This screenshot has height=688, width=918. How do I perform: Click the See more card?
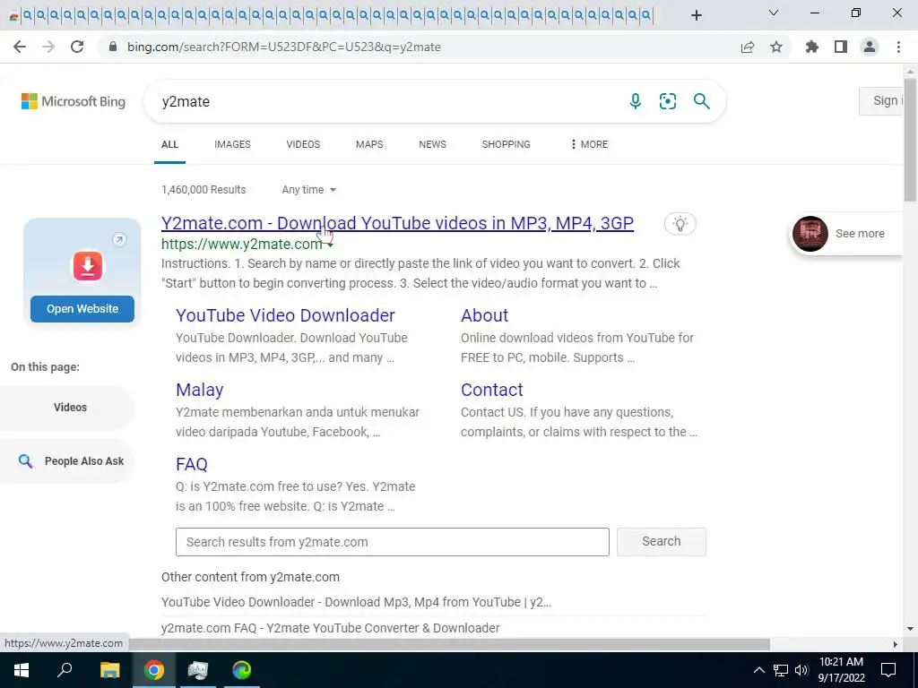(x=847, y=234)
